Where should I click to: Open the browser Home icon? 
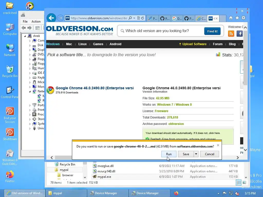tap(231, 18)
